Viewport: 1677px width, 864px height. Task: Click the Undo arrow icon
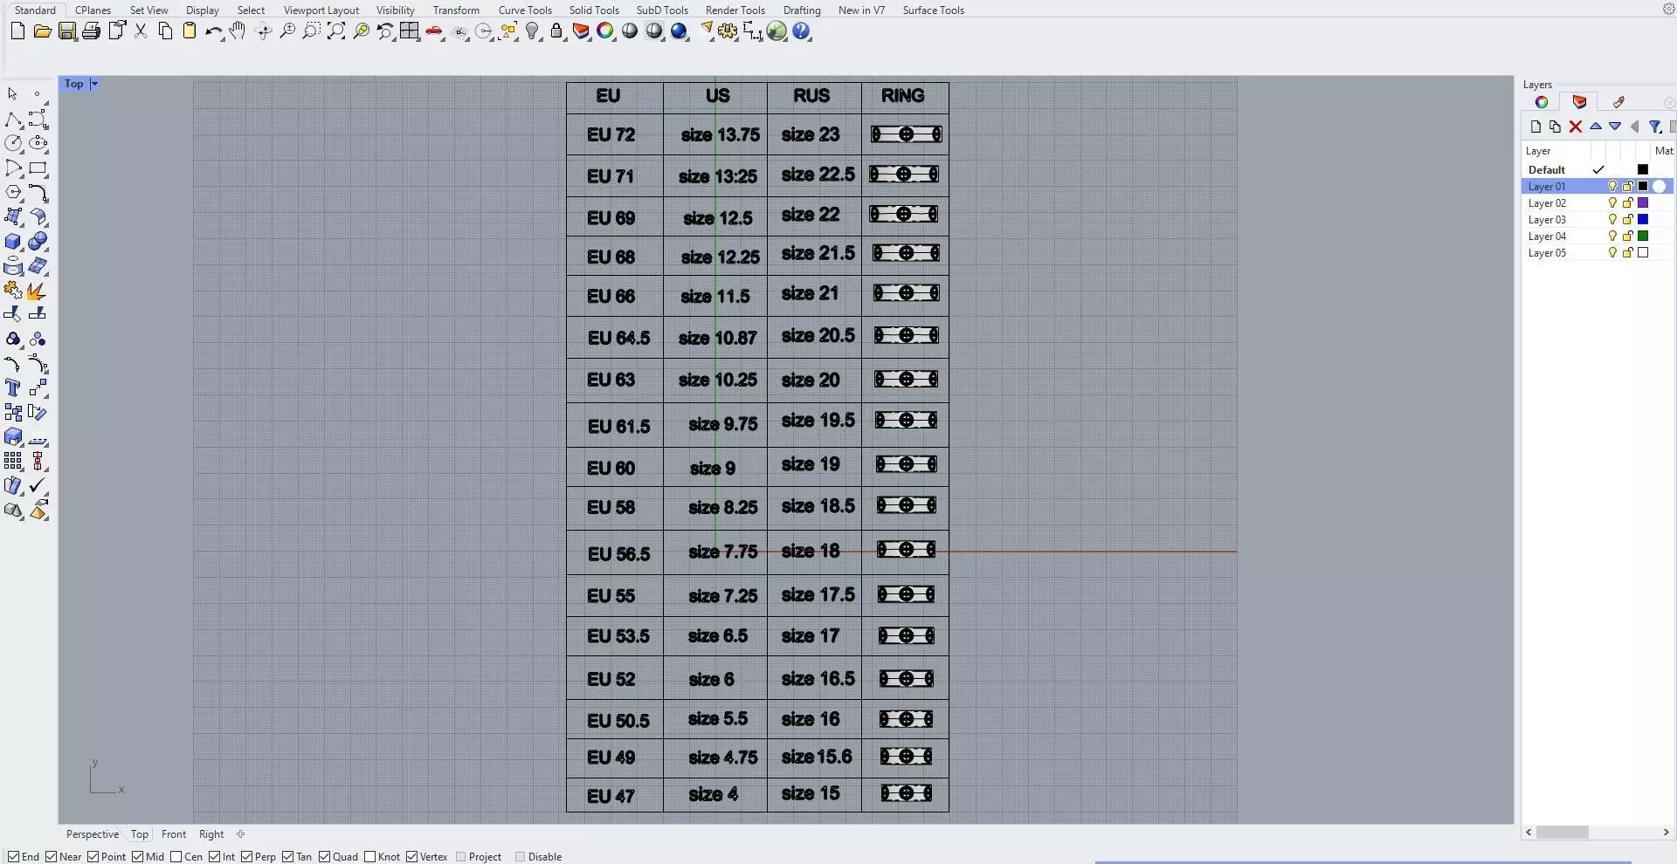pos(213,31)
